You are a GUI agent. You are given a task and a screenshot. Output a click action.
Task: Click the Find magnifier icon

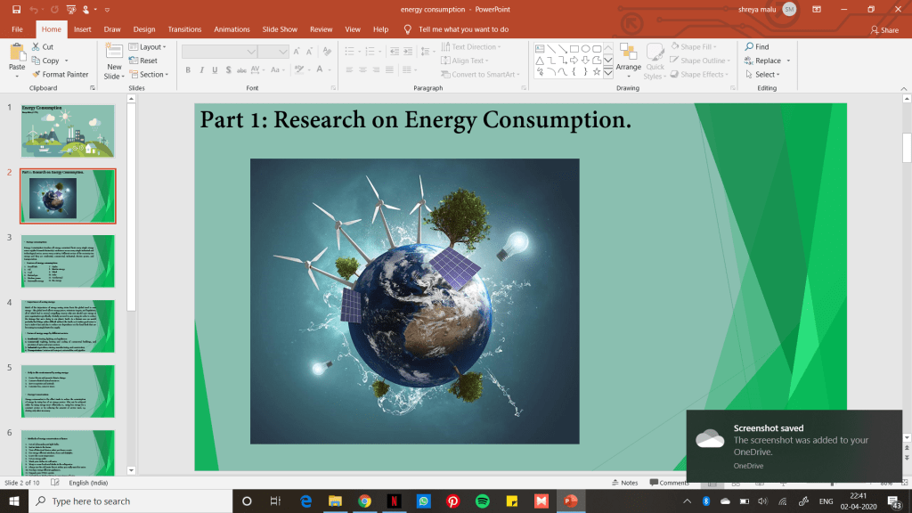pos(749,47)
